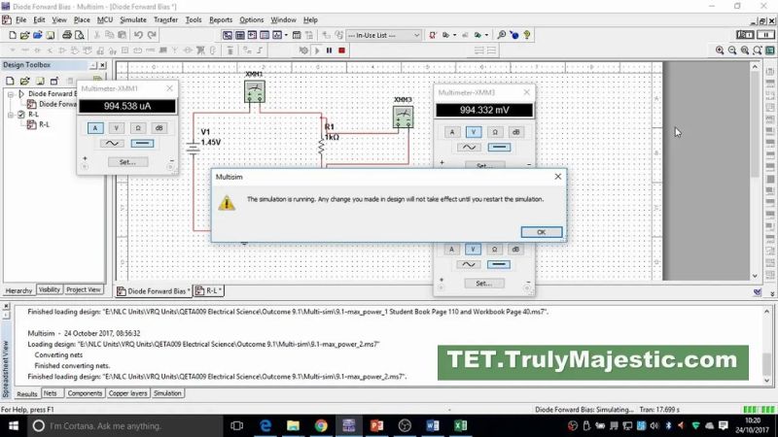778x437 pixels.
Task: Click New design icon in Design Toolbox
Action: (x=10, y=81)
